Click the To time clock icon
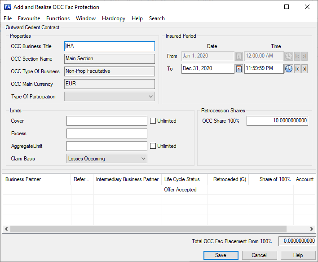This screenshot has width=318, height=262. click(288, 69)
